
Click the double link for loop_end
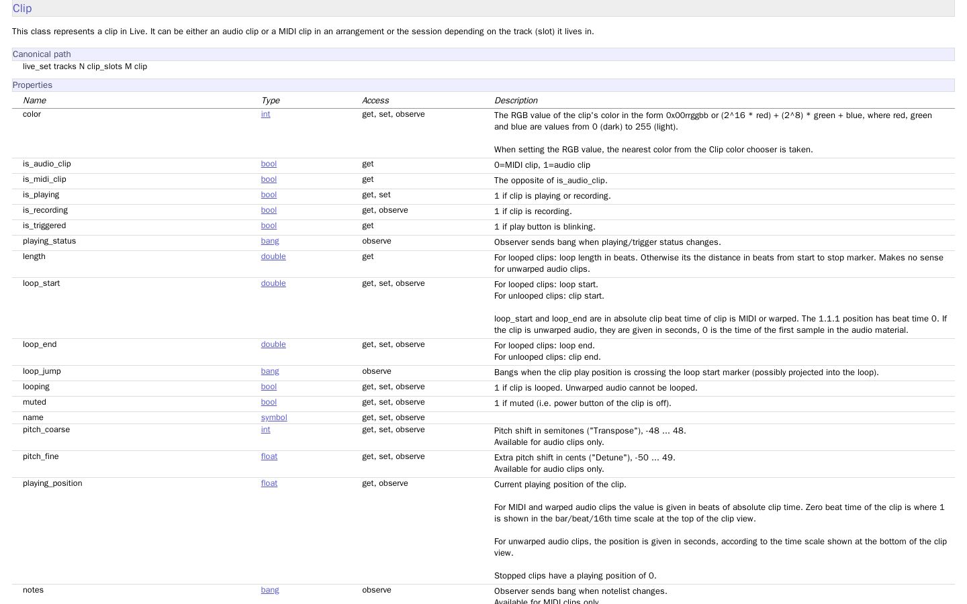point(273,344)
